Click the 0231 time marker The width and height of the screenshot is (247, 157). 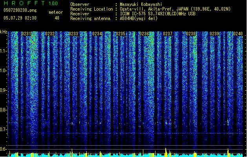point(26,34)
